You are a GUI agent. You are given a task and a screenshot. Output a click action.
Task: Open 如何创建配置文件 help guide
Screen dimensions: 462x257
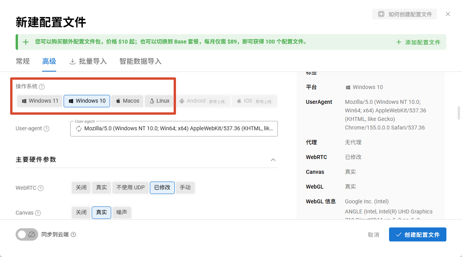(405, 14)
